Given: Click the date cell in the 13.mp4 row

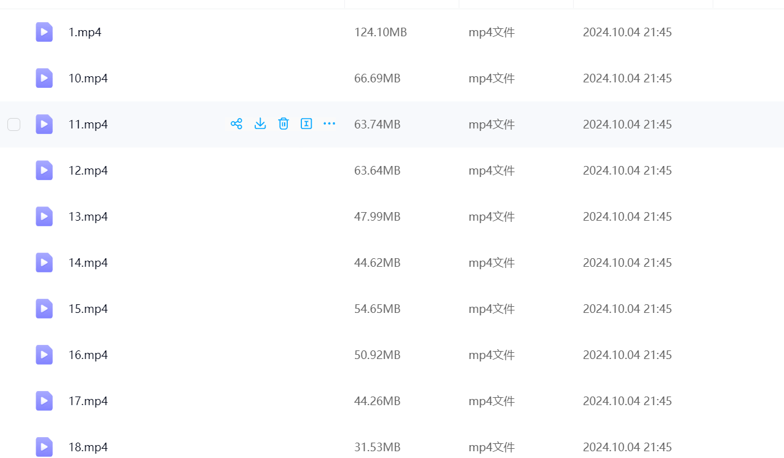Looking at the screenshot, I should click(627, 216).
